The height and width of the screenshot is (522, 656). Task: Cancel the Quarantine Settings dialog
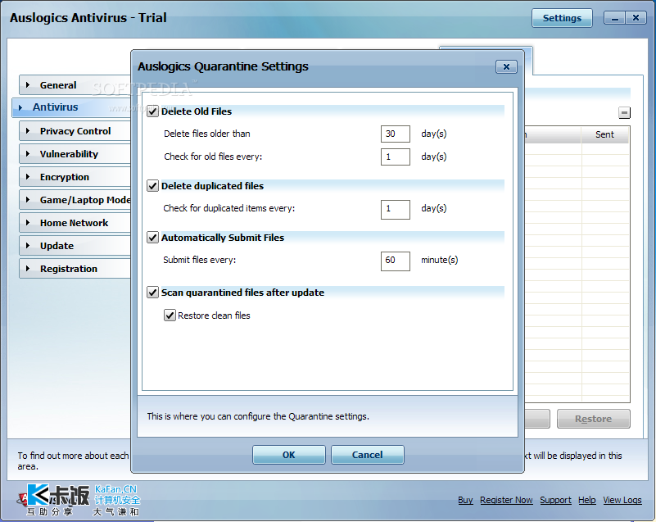[x=368, y=455]
